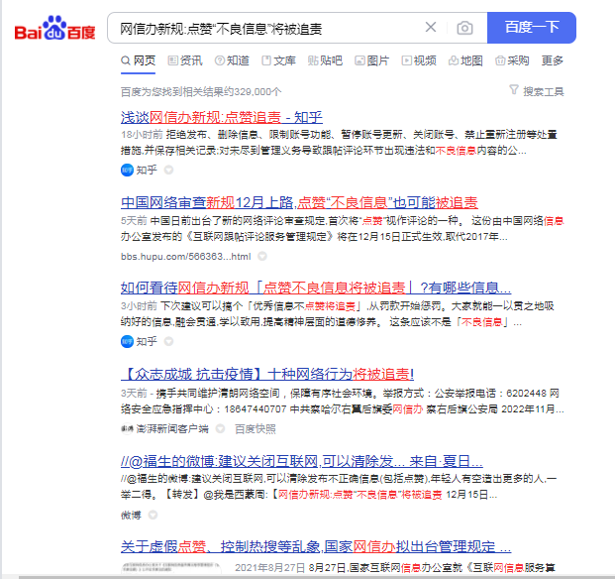Screen dimensions: 615x579
Task: Click the 澎湃新闻客户端 source name
Action: pos(172,428)
